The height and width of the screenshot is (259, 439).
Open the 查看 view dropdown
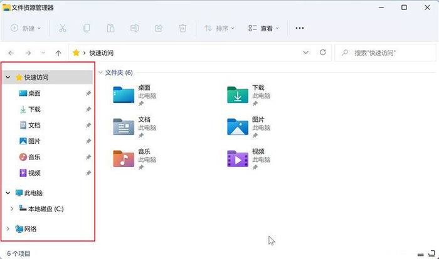[x=263, y=28]
